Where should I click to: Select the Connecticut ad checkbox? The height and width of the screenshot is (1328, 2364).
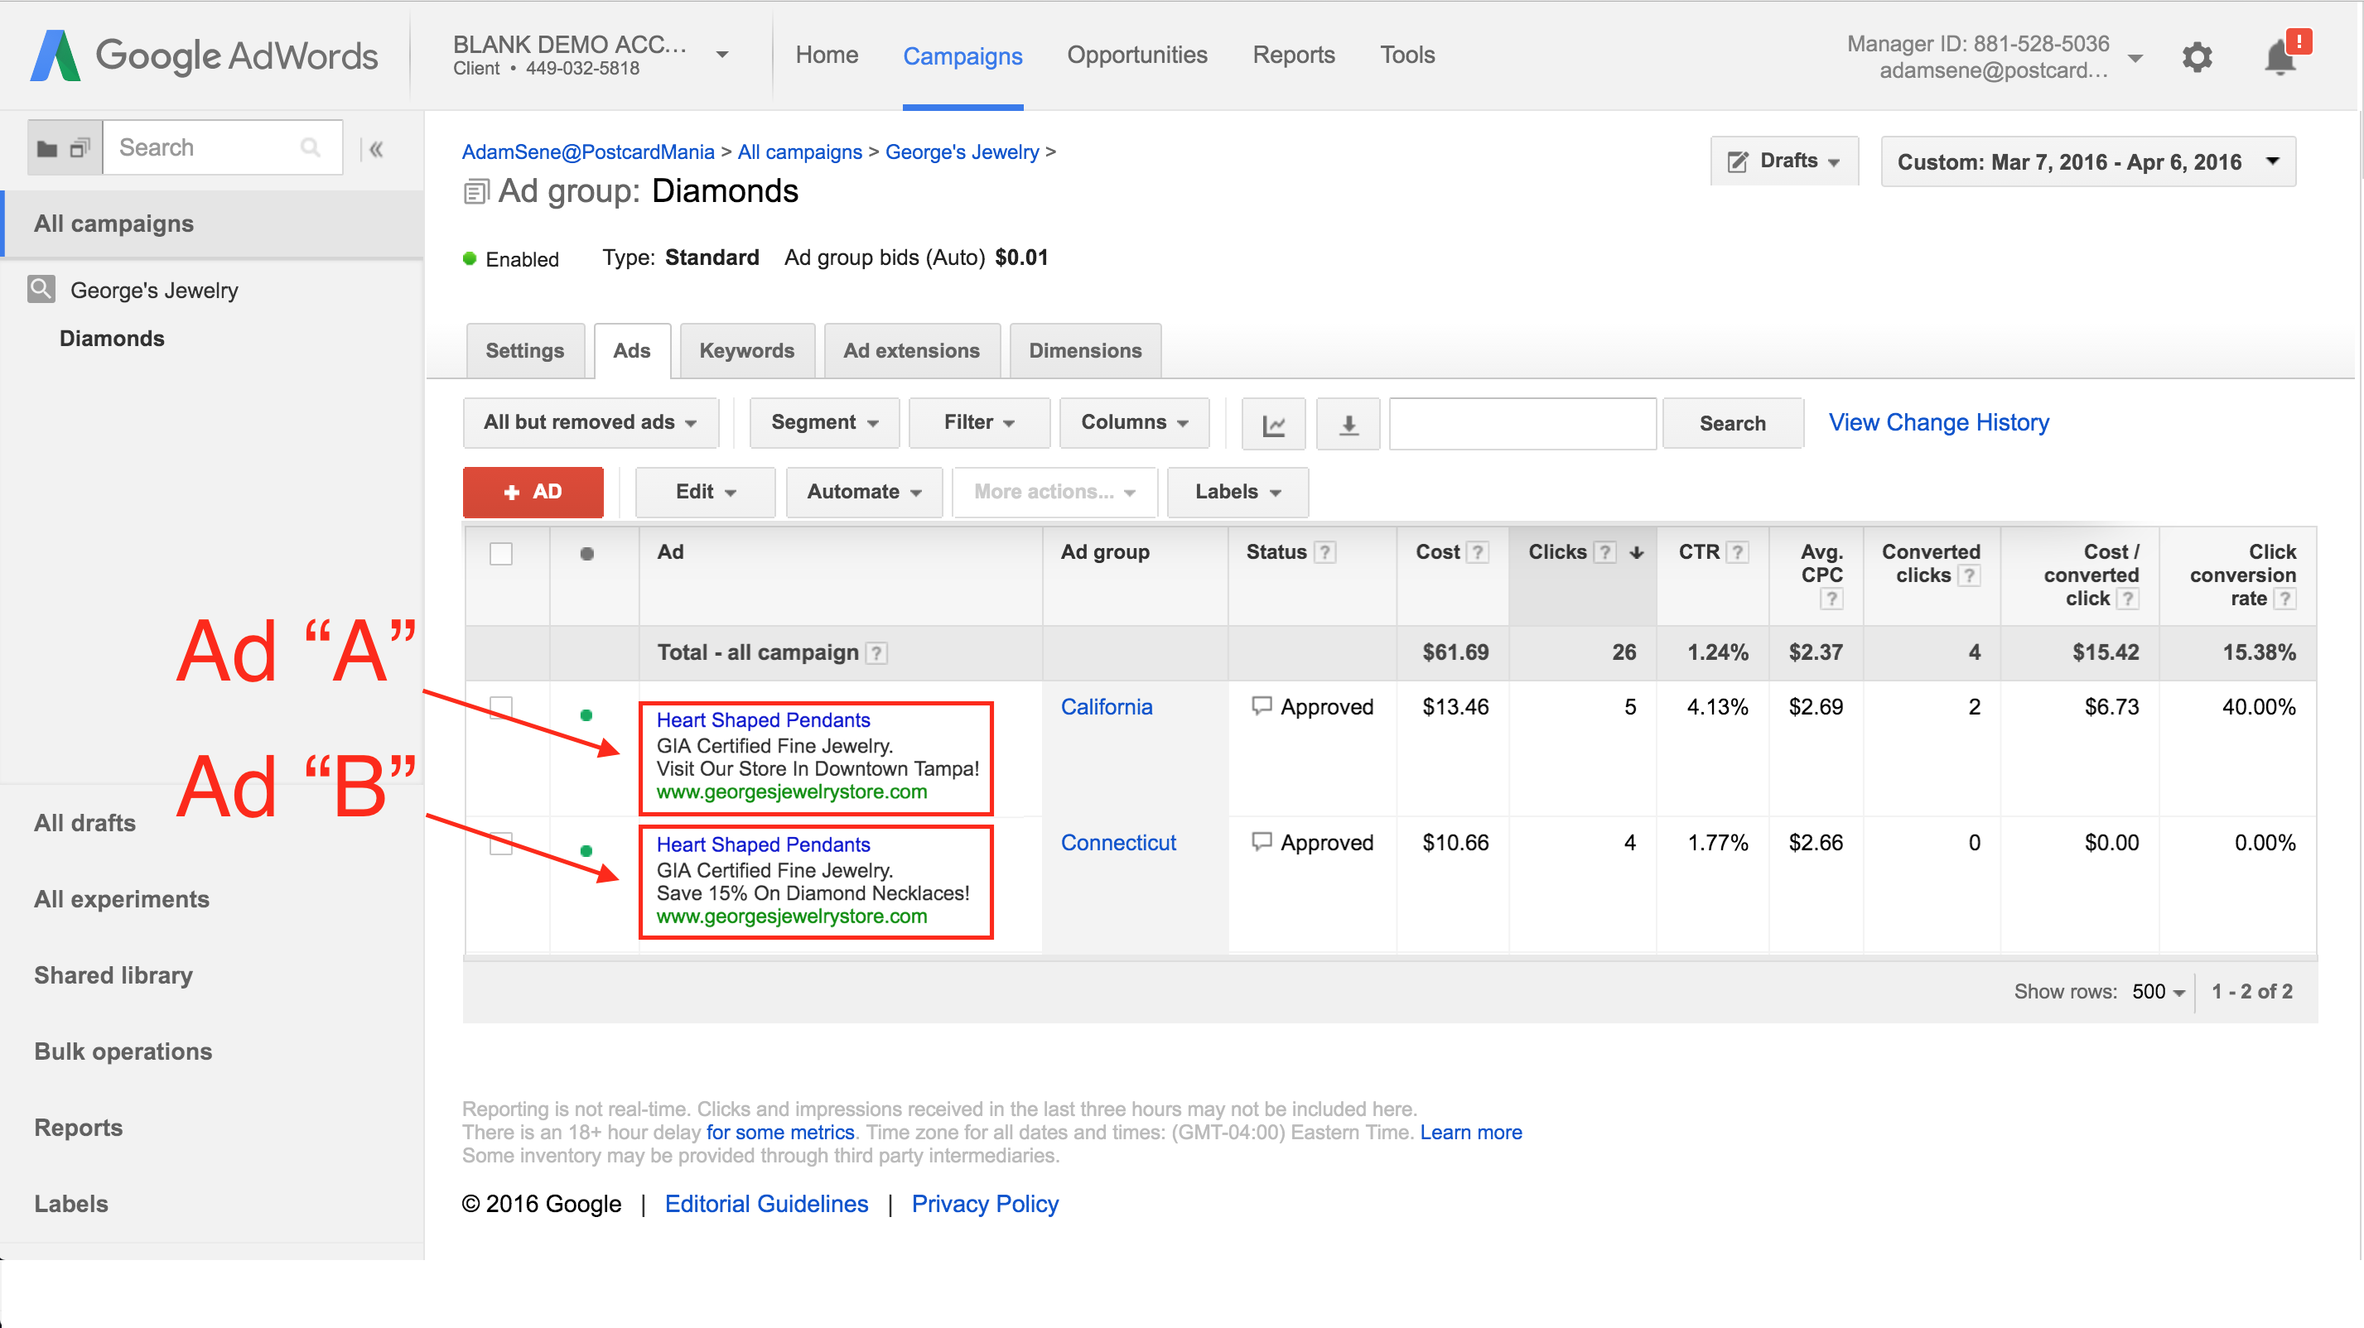501,843
